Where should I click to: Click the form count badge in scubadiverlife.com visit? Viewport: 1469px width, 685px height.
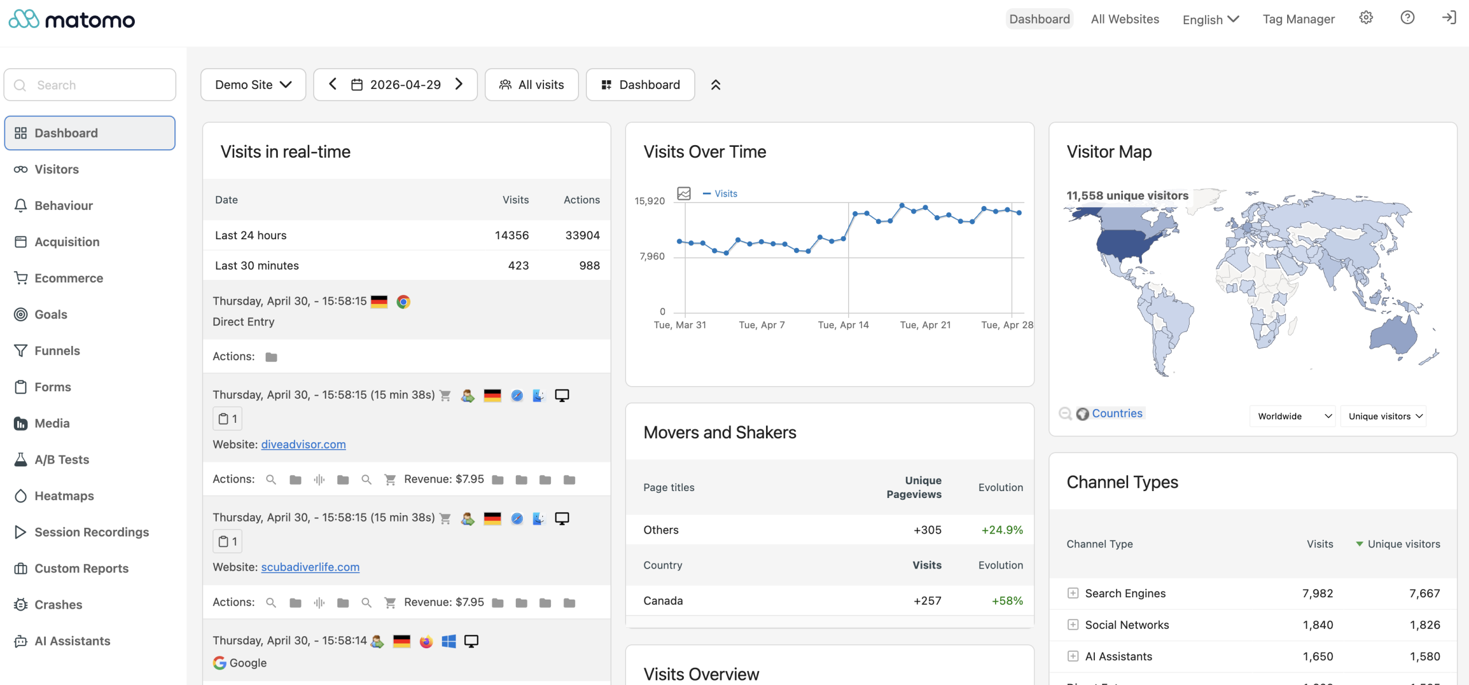[x=228, y=542]
